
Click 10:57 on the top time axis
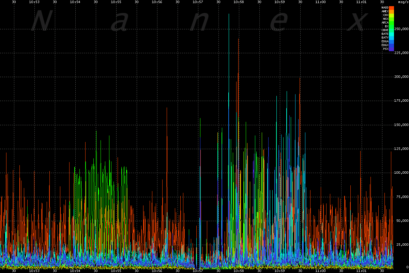pos(198,2)
